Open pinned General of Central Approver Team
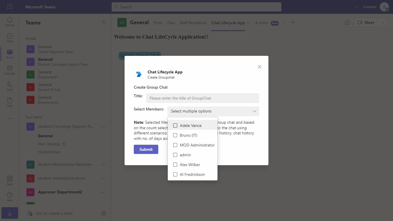393x221 pixels. pyautogui.click(x=66, y=49)
